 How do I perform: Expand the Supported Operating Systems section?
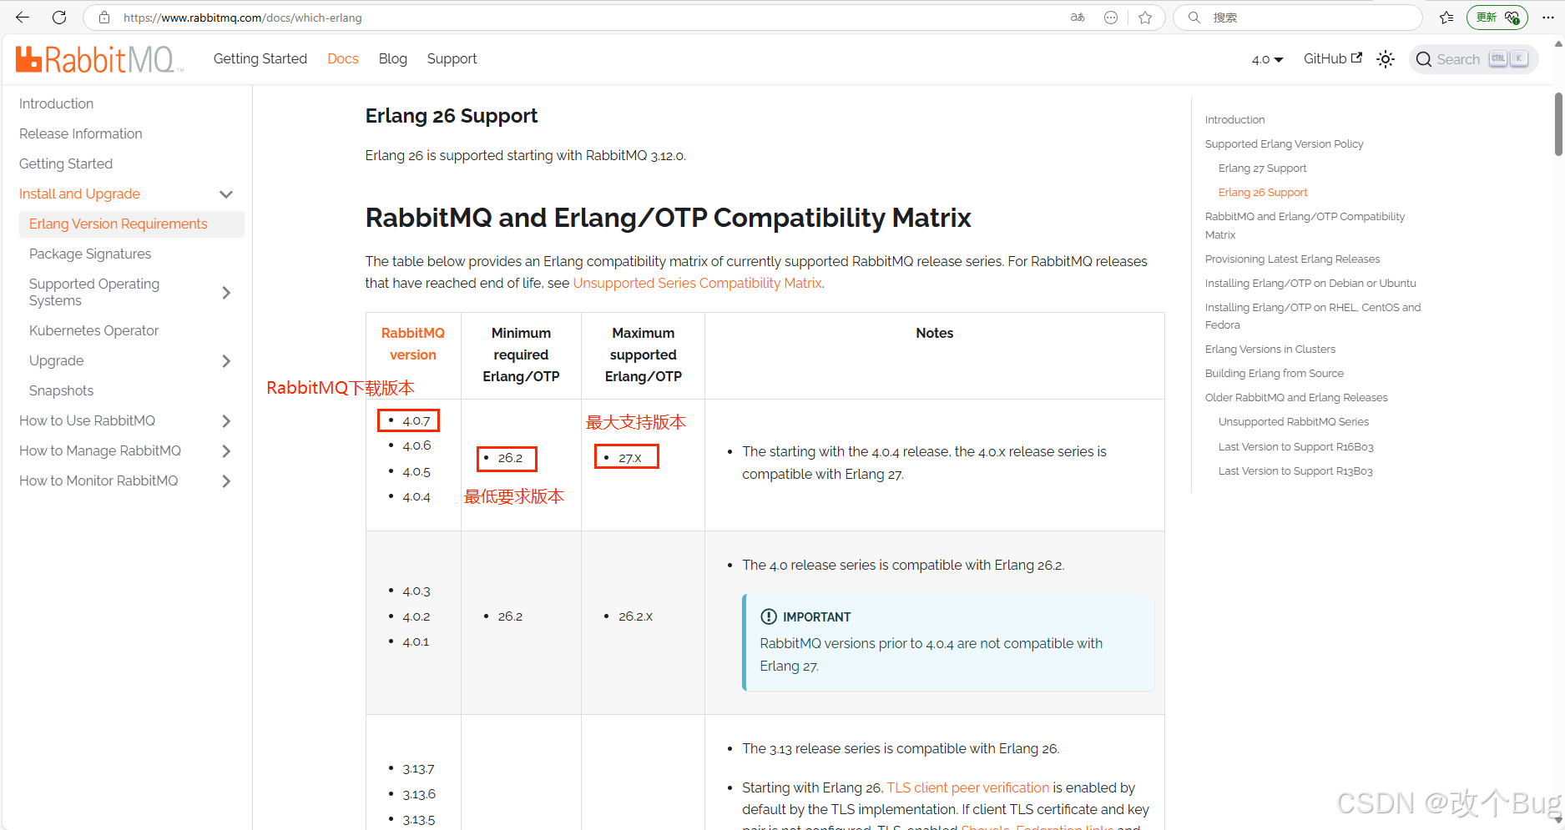pos(226,292)
